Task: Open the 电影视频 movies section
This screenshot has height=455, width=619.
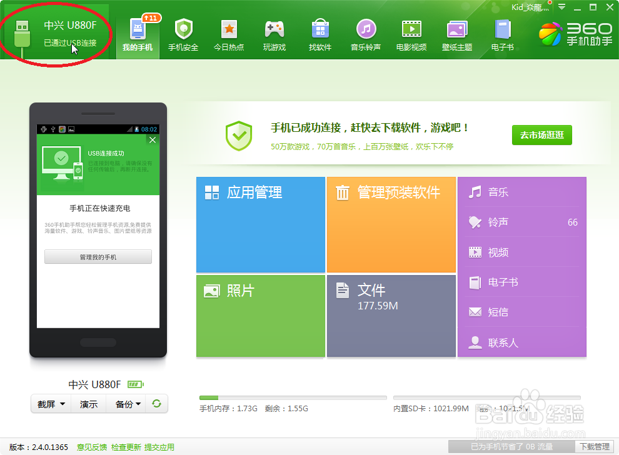Action: 411,34
